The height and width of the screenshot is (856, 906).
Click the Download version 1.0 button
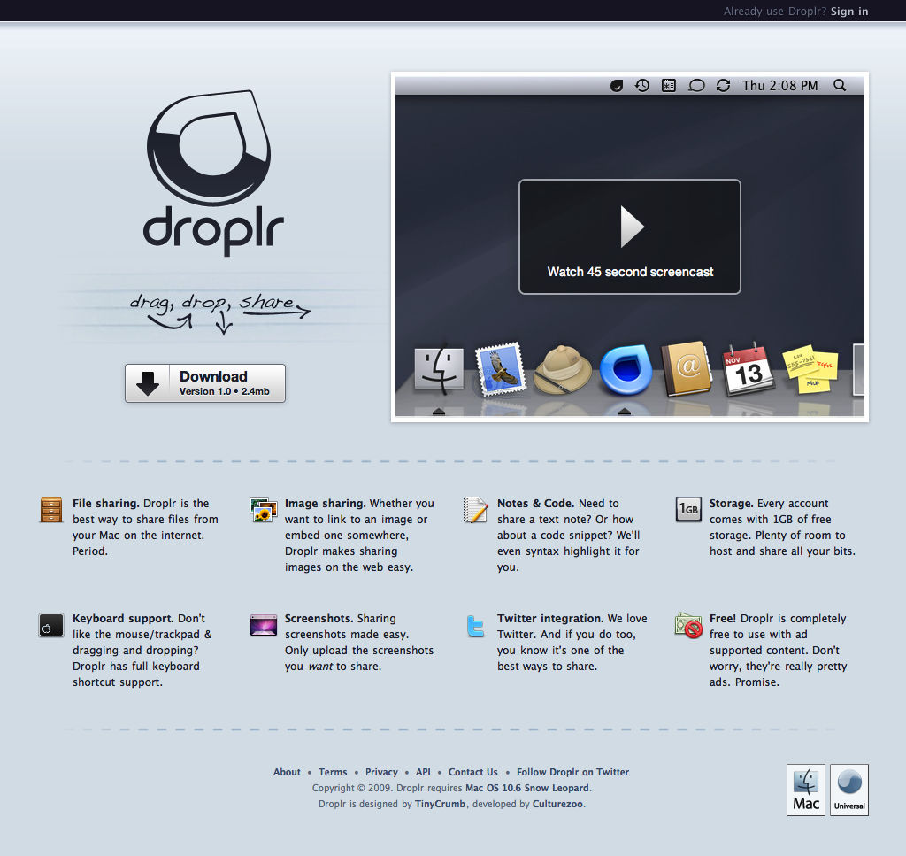pos(205,383)
